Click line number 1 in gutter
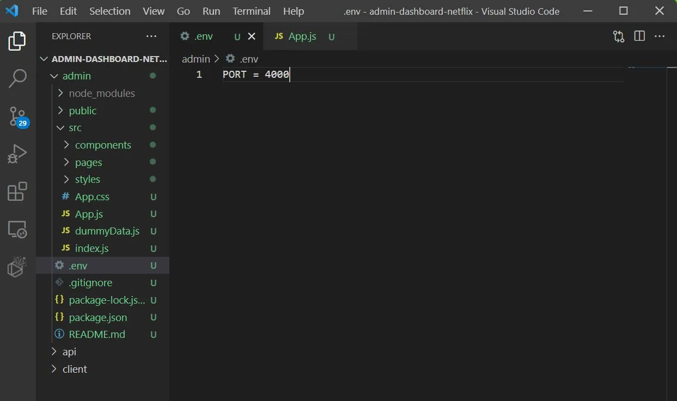The height and width of the screenshot is (401, 677). tap(199, 75)
